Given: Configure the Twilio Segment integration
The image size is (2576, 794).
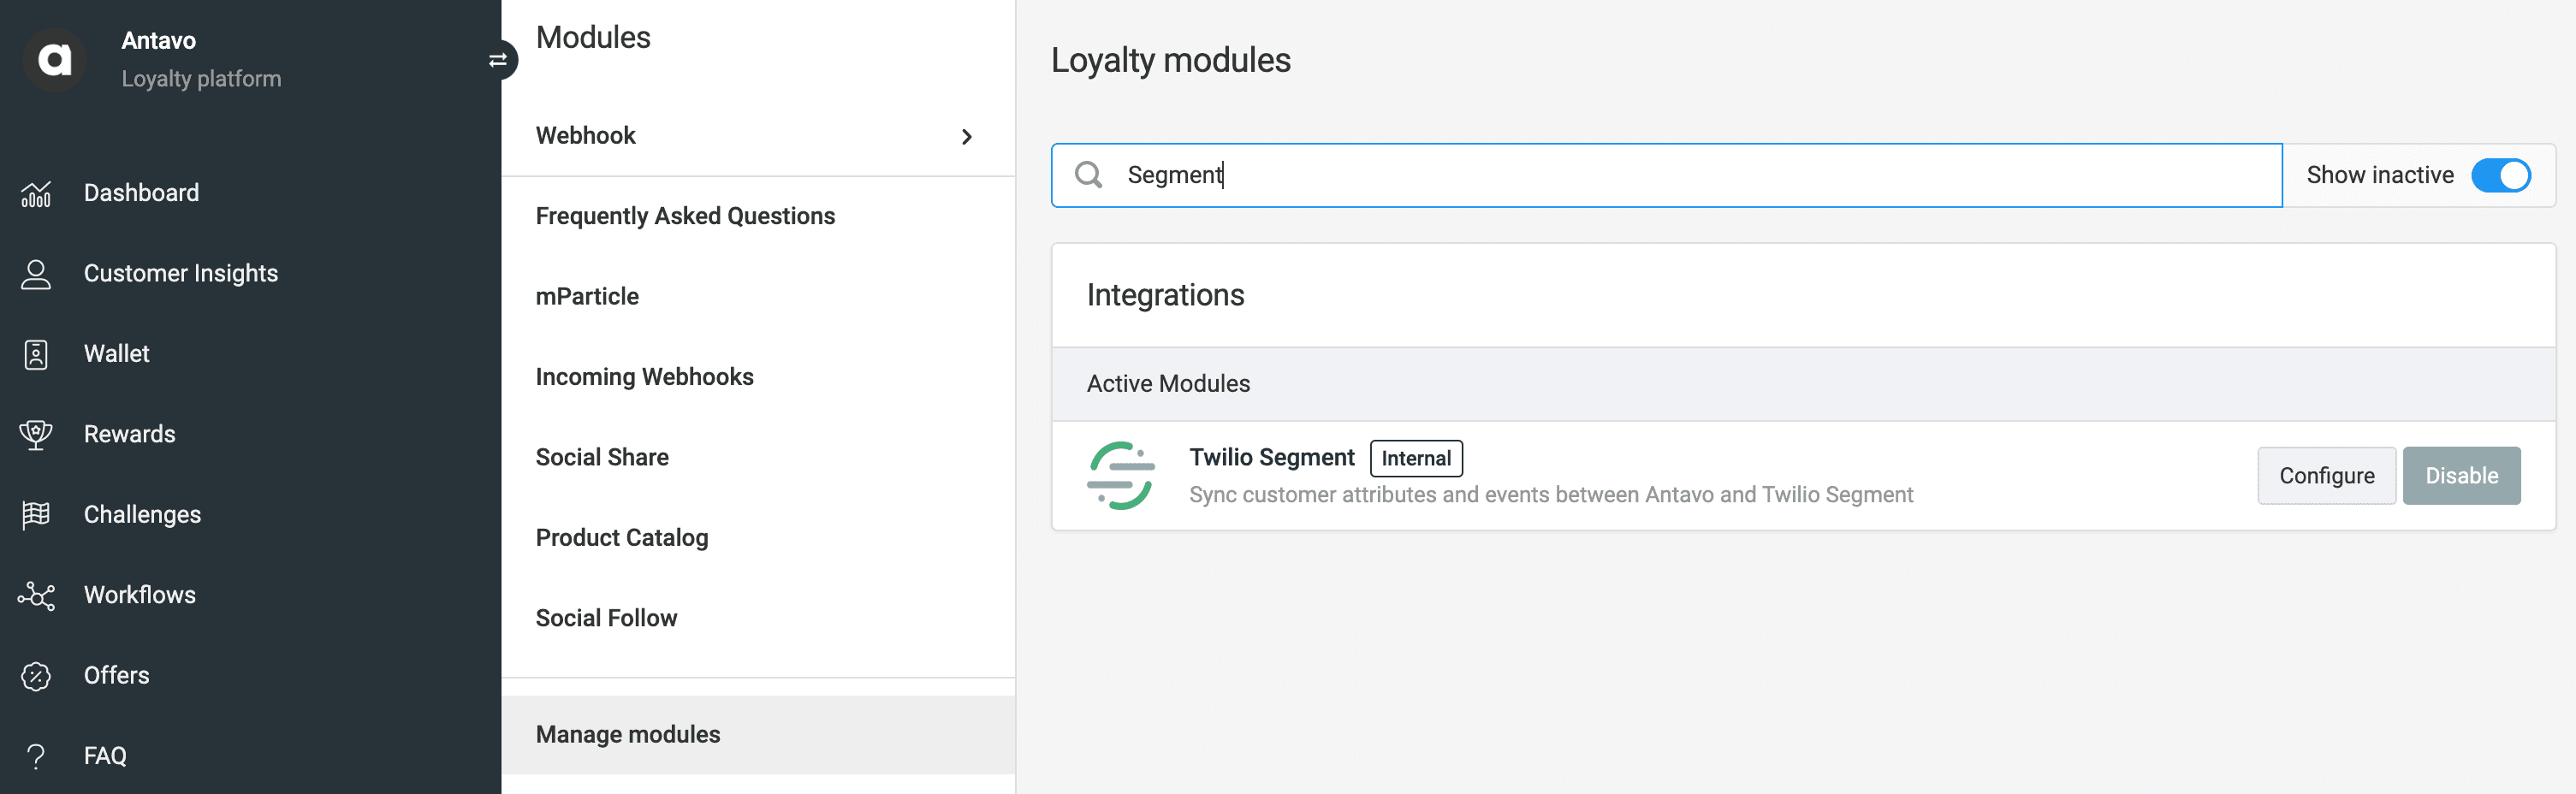Looking at the screenshot, I should [x=2326, y=475].
